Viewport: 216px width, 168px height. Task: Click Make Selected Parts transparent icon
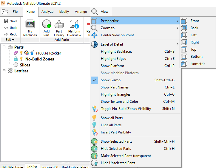pyautogui.click(x=94, y=156)
